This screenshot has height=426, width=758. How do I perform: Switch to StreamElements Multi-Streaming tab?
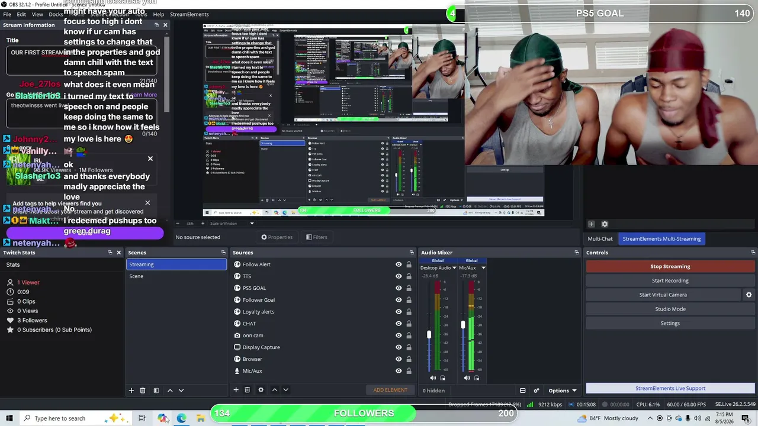[x=661, y=239]
